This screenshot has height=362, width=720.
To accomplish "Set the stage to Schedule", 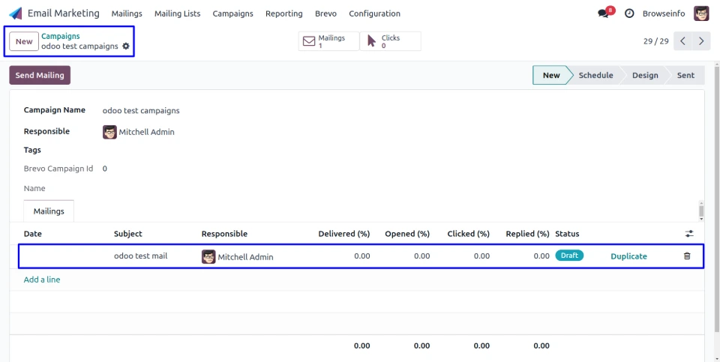I will (x=595, y=75).
